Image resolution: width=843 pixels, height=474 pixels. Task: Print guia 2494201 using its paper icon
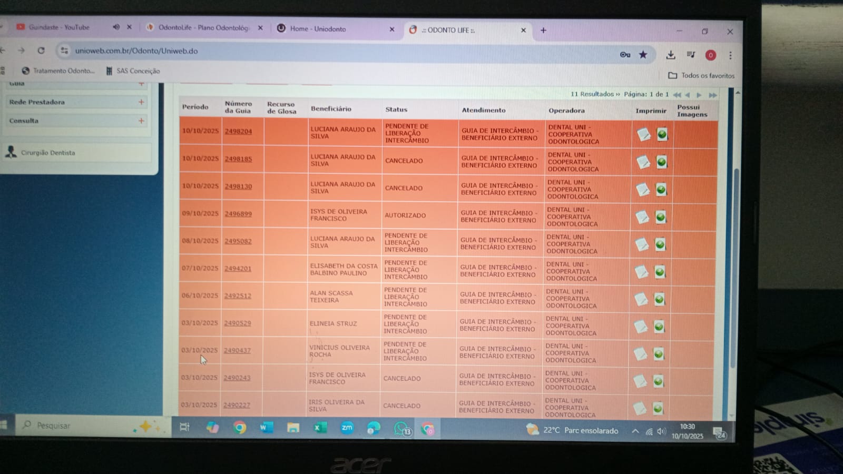click(x=641, y=271)
